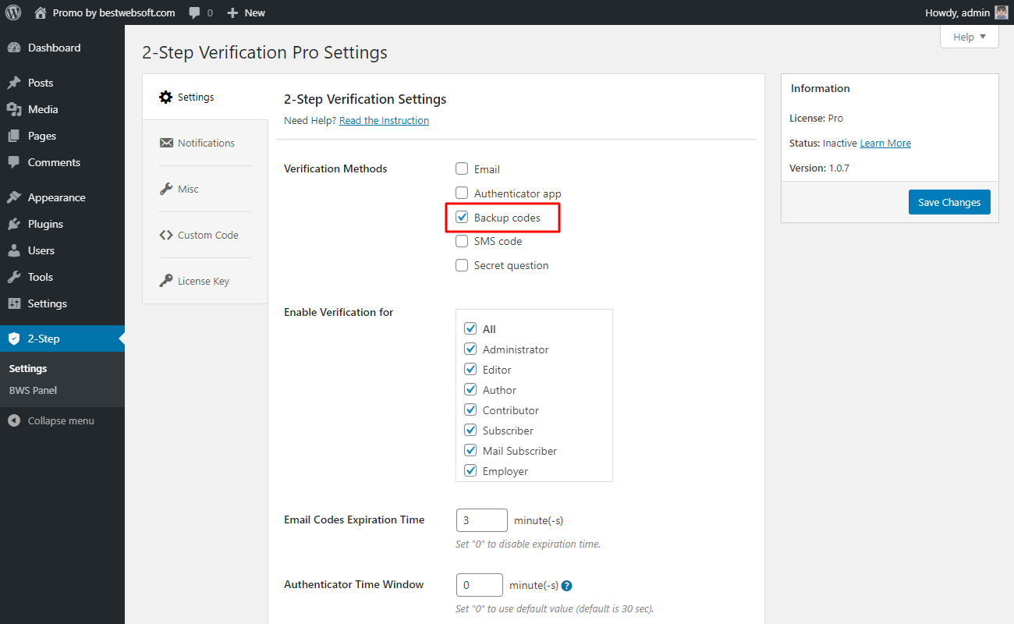Open the Howdy, admin account menu
The height and width of the screenshot is (624, 1014).
(x=966, y=12)
